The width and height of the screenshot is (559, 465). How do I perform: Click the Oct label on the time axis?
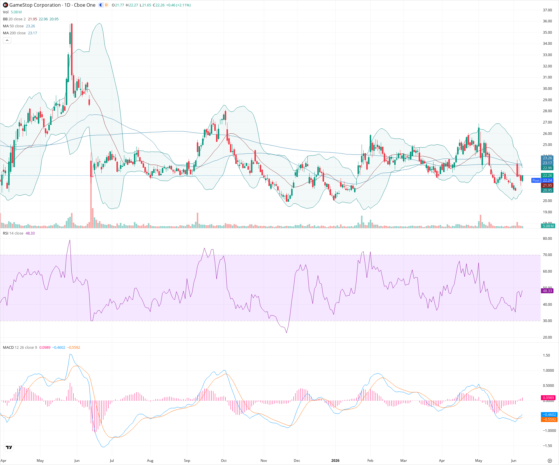coord(224,461)
